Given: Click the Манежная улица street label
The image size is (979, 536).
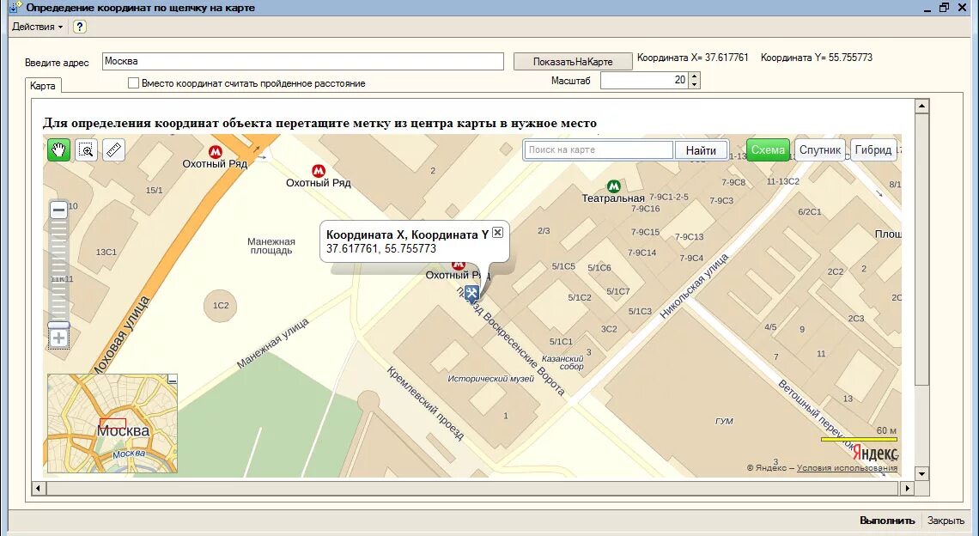Looking at the screenshot, I should pos(273,343).
